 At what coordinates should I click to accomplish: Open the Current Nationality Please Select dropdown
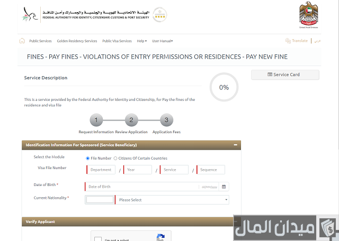[172, 200]
